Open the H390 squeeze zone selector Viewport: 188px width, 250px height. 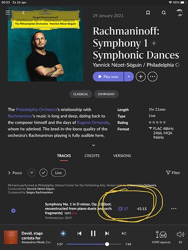(161, 237)
